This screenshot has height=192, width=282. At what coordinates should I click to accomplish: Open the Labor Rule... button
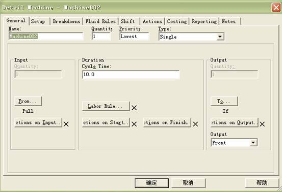coord(106,106)
